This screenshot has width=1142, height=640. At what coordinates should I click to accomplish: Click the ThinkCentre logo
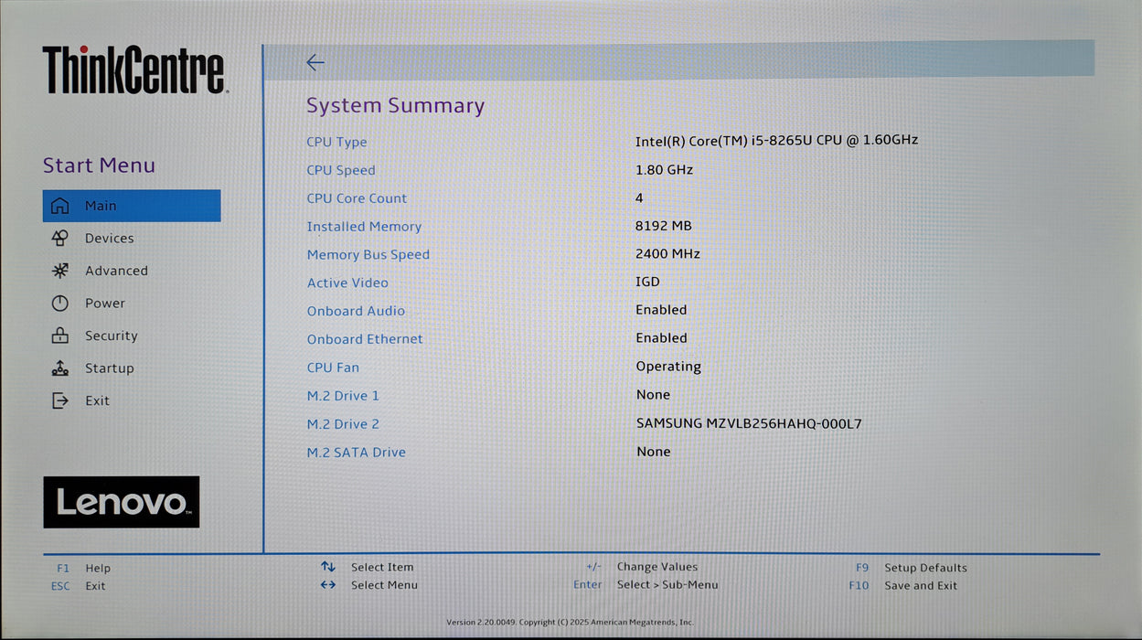pyautogui.click(x=134, y=69)
